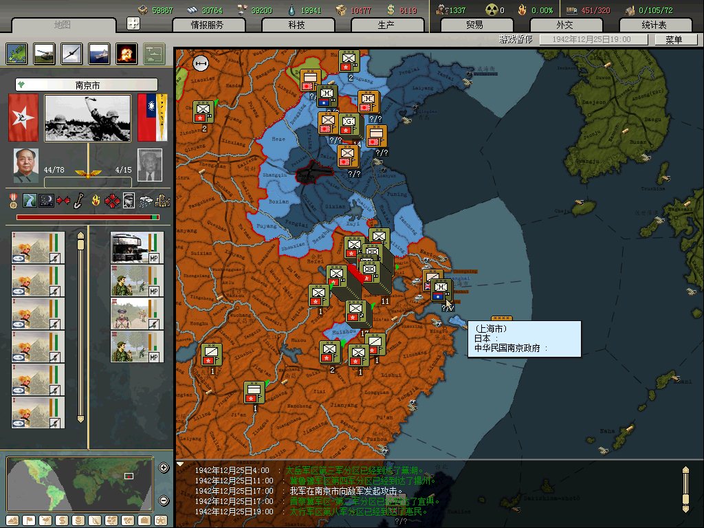Image resolution: width=704 pixels, height=528 pixels.
Task: Click the nuclear explosion icon
Action: coord(126,54)
